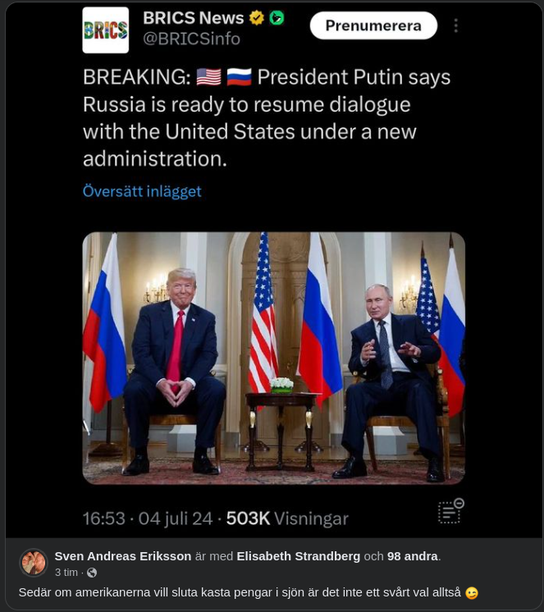
Task: Open Elisabeth Strandberg's profile link
Action: (x=298, y=556)
